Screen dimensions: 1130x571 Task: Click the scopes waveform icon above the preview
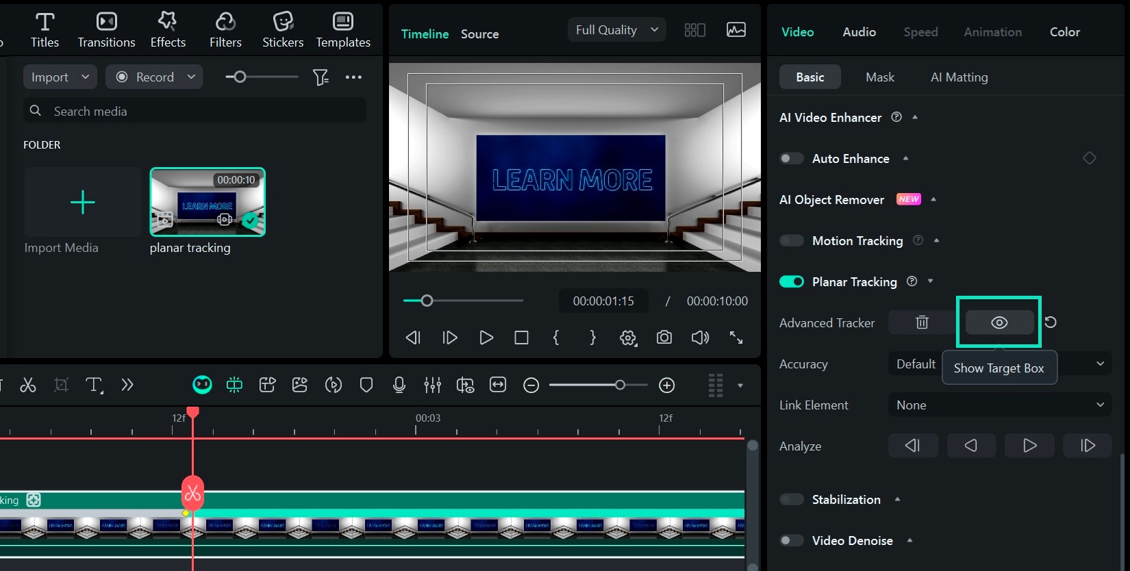pos(736,29)
